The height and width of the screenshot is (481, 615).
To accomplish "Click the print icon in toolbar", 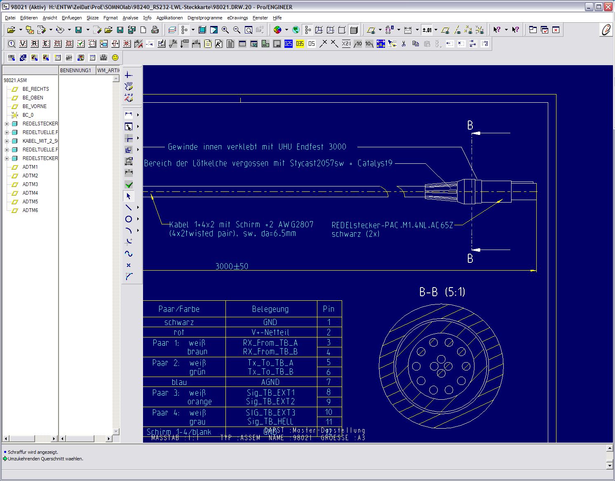I will point(155,30).
